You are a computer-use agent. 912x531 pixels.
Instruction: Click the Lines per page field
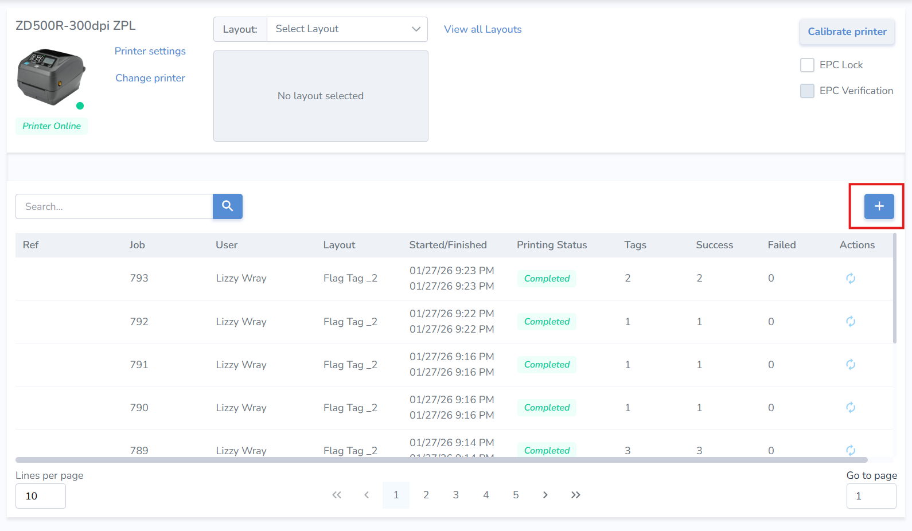(41, 496)
